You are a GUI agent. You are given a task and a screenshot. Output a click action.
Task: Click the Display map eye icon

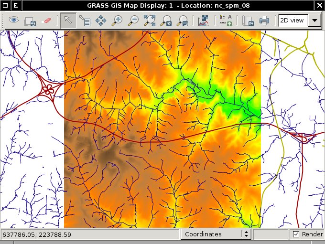(x=14, y=21)
